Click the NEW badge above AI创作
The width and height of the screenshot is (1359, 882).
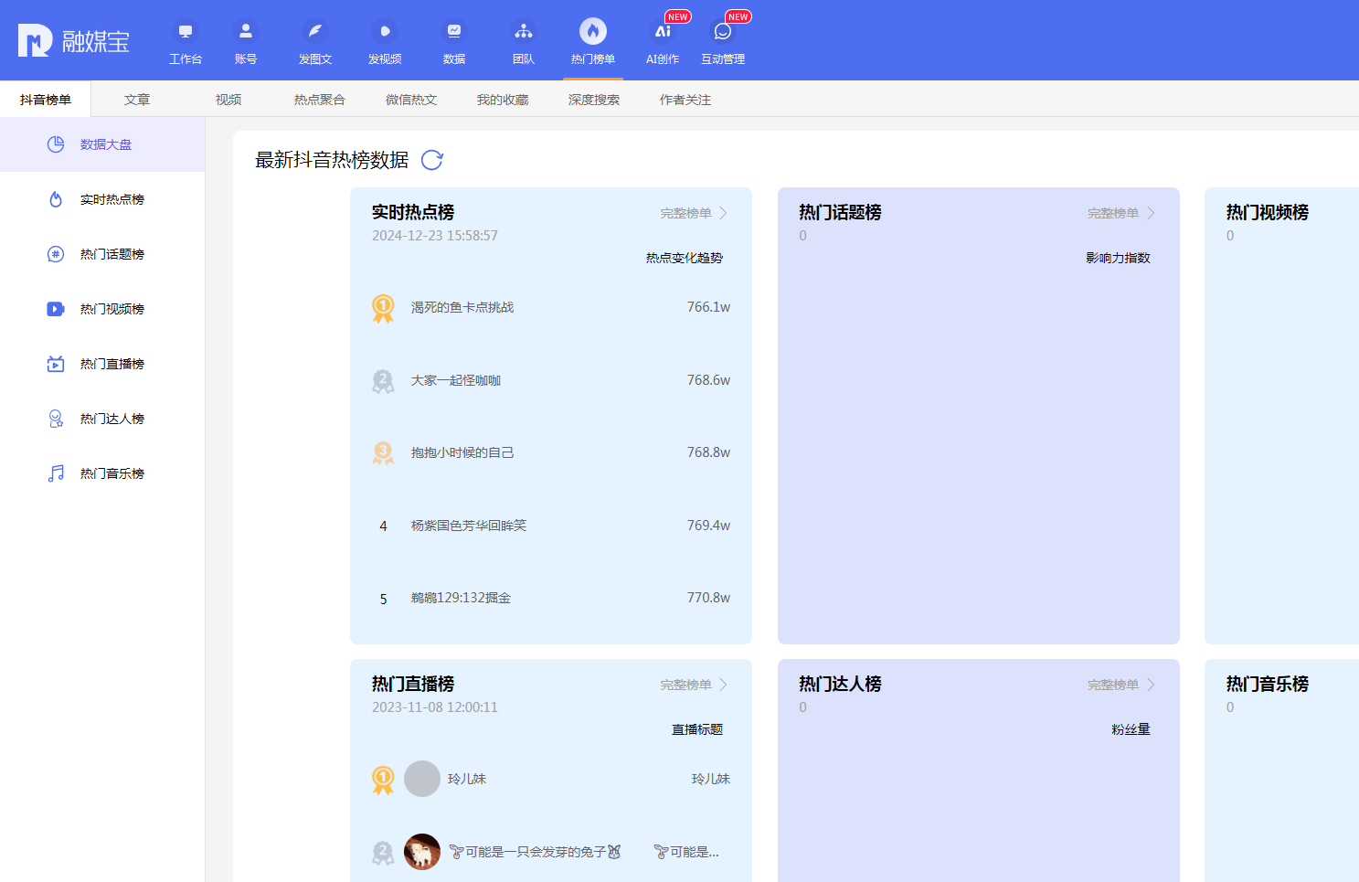pyautogui.click(x=677, y=16)
